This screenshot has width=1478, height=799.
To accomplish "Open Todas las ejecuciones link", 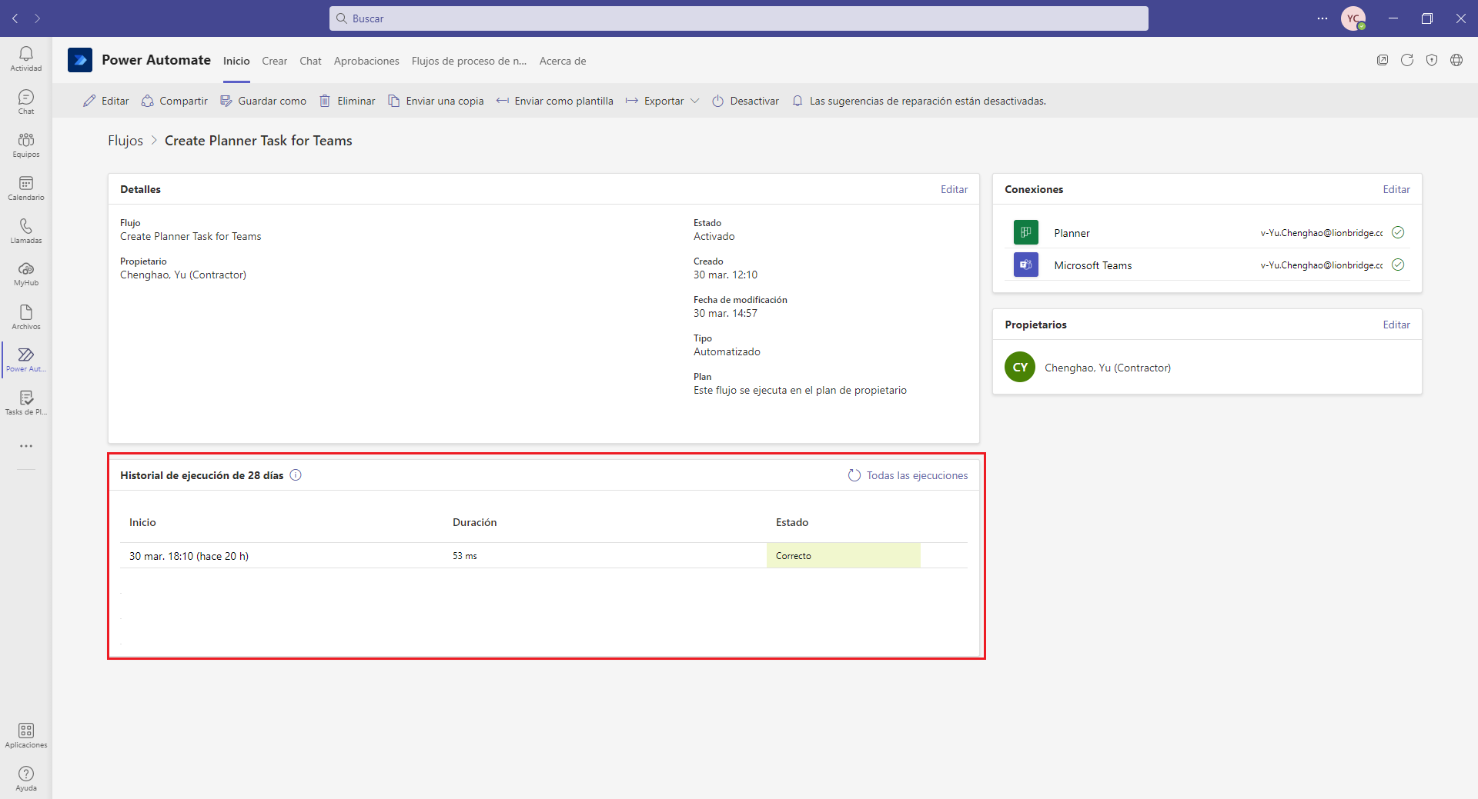I will click(x=908, y=475).
